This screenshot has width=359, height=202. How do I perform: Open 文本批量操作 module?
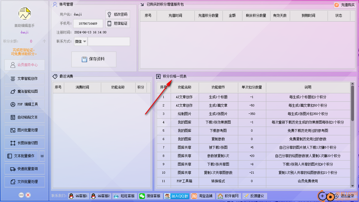coord(21,156)
